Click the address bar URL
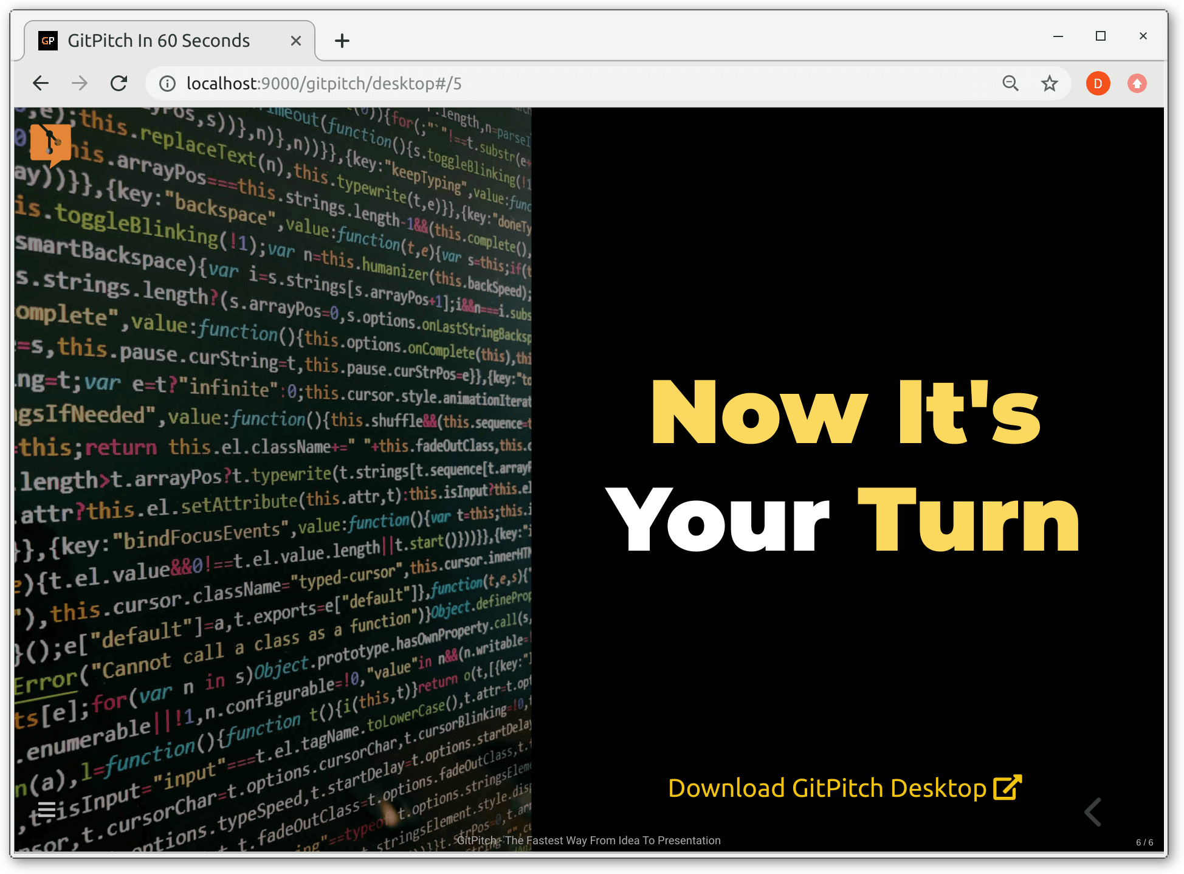 point(324,83)
